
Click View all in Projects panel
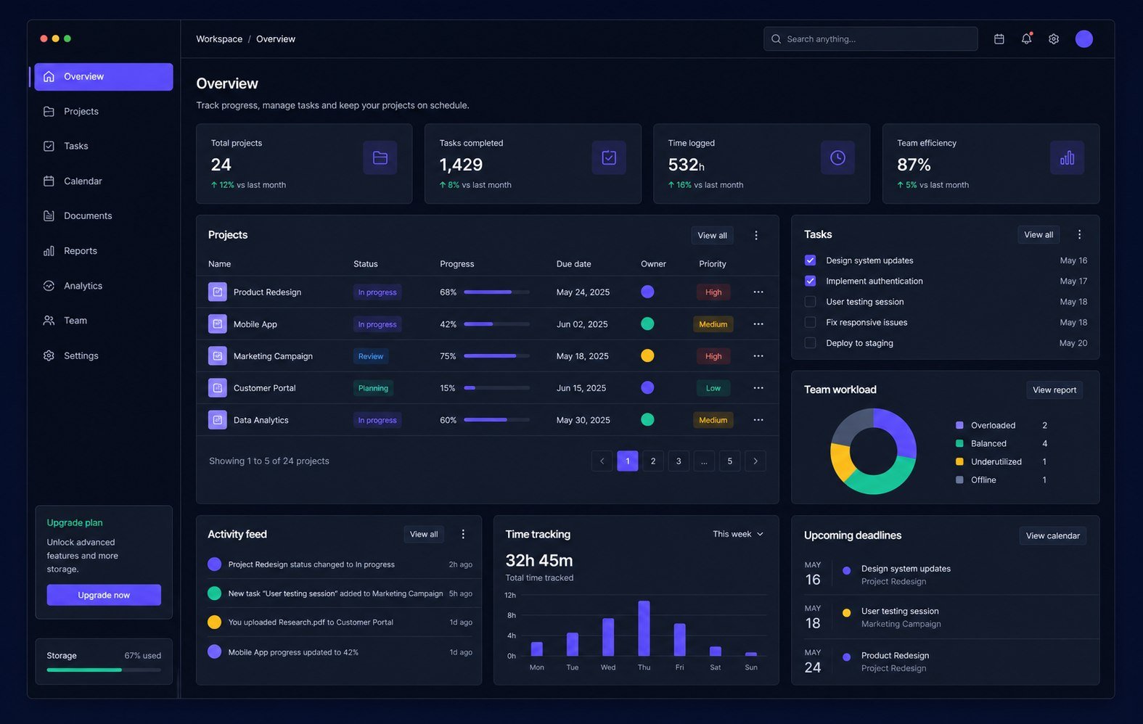712,235
